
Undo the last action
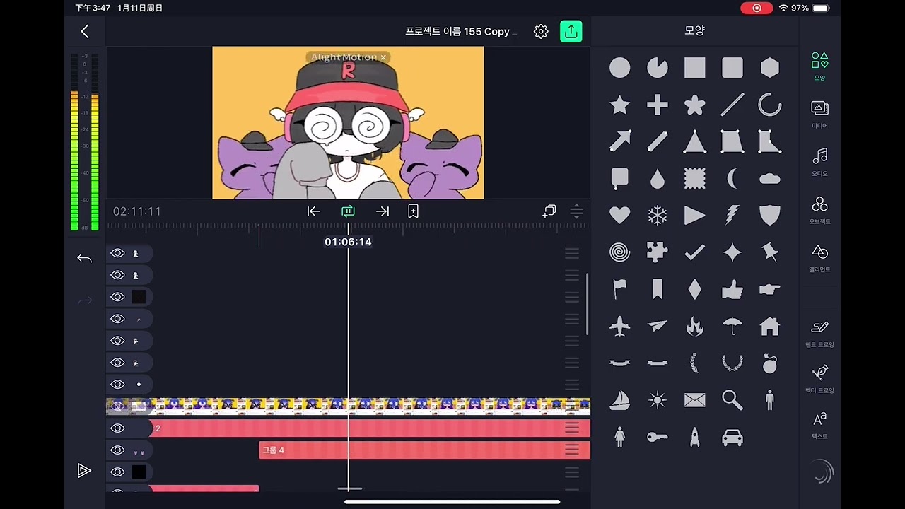85,259
